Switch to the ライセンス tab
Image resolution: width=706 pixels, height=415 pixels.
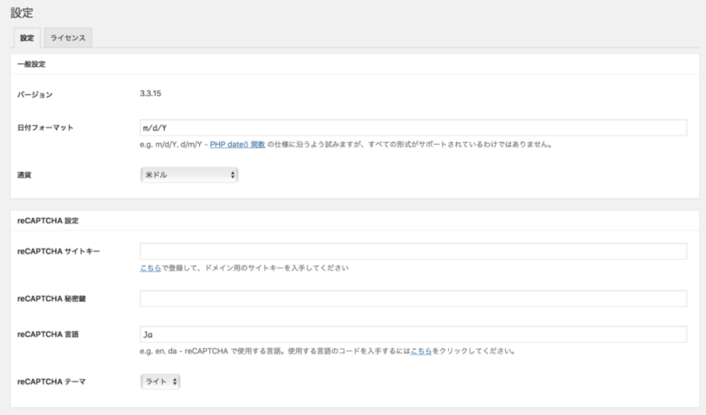pyautogui.click(x=68, y=38)
